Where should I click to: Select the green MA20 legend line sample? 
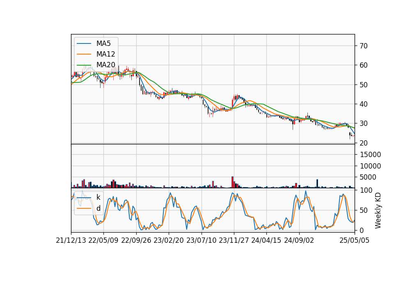point(84,65)
